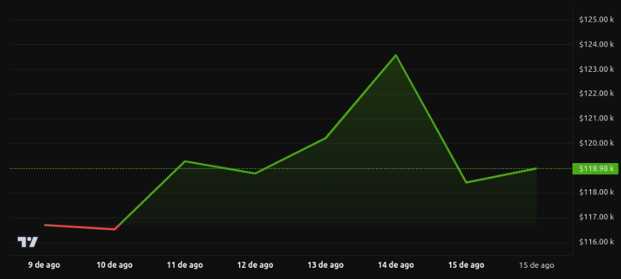Click the $116.00 k price axis label
This screenshot has height=279, width=621.
point(596,242)
